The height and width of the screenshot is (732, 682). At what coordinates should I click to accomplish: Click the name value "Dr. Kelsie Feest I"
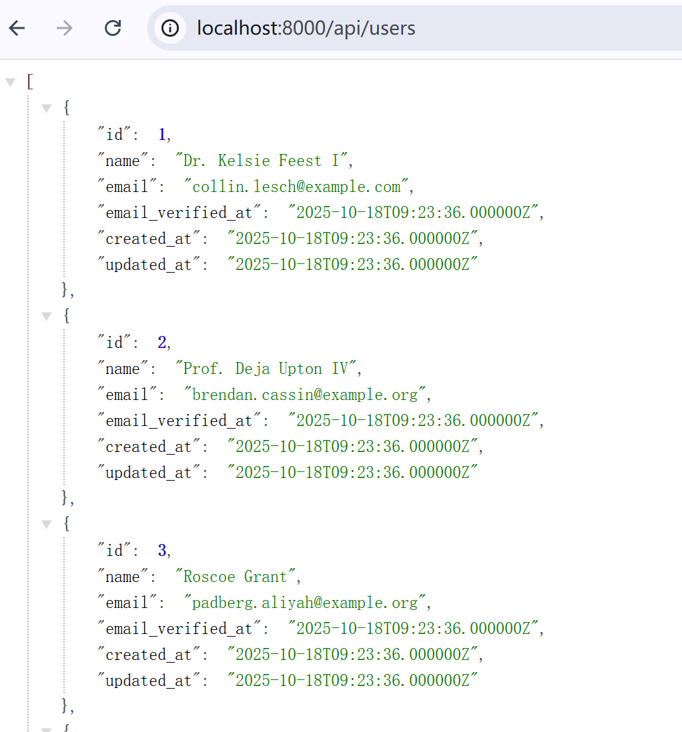pyautogui.click(x=262, y=161)
